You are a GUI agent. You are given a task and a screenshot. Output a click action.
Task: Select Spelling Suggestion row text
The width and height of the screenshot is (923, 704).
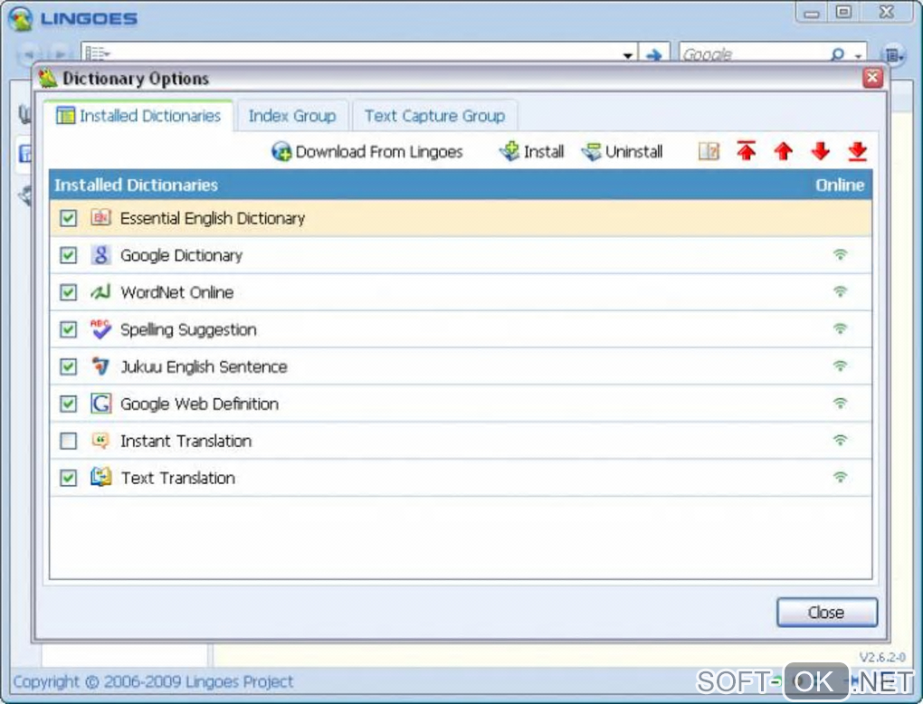188,329
